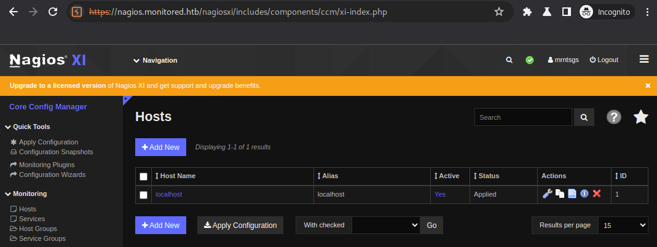Screen dimensions: 657x247
Task: Open Service Groups in sidebar
Action: [37, 238]
